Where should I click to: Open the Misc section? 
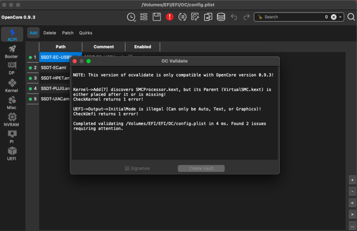point(11,103)
